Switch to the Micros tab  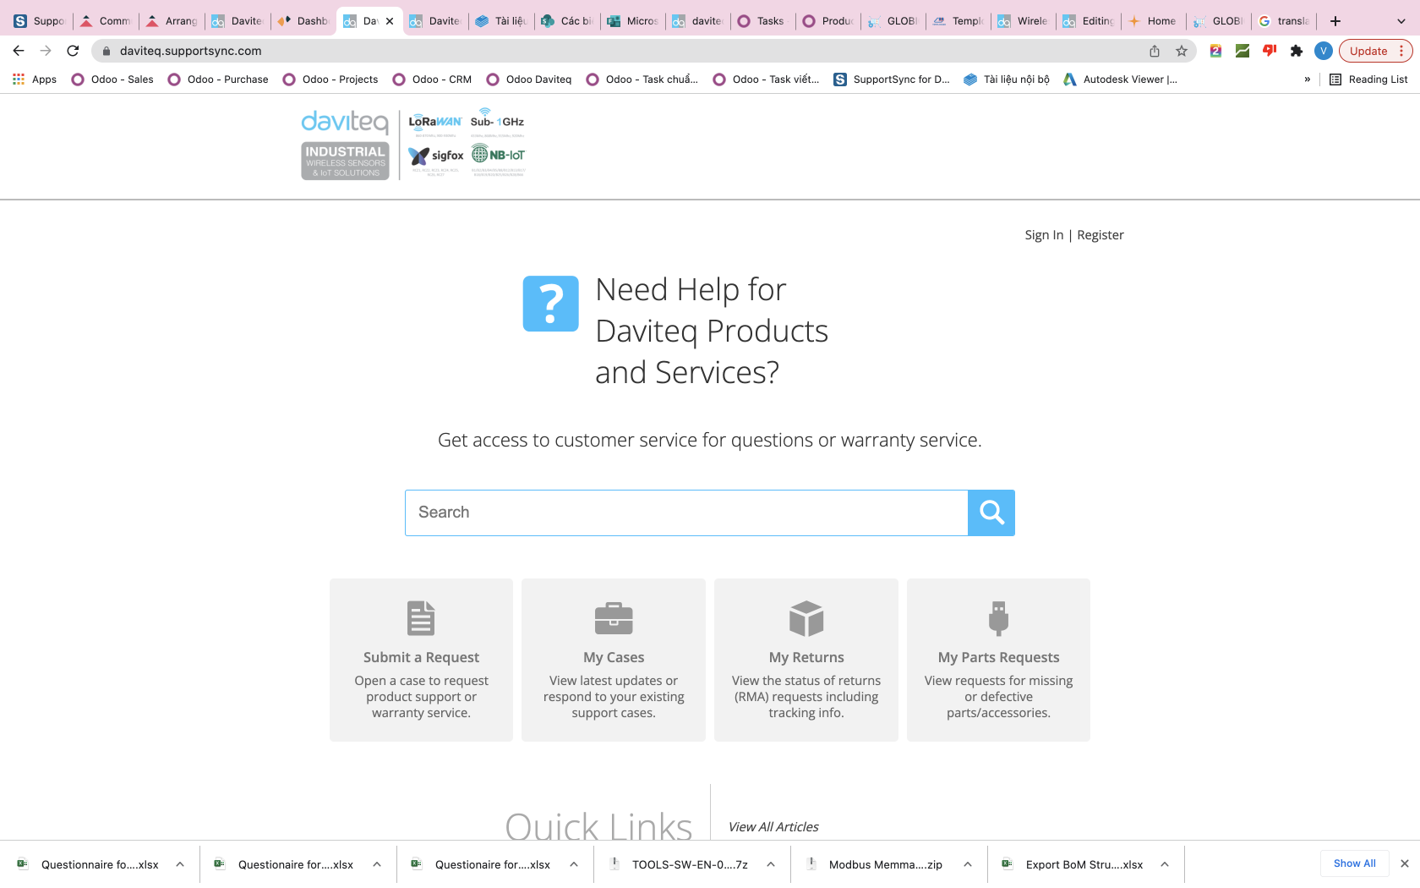(x=634, y=21)
